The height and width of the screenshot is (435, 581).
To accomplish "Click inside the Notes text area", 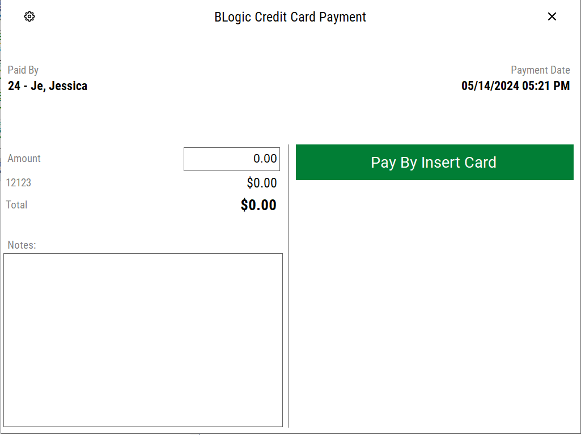I will coord(143,340).
